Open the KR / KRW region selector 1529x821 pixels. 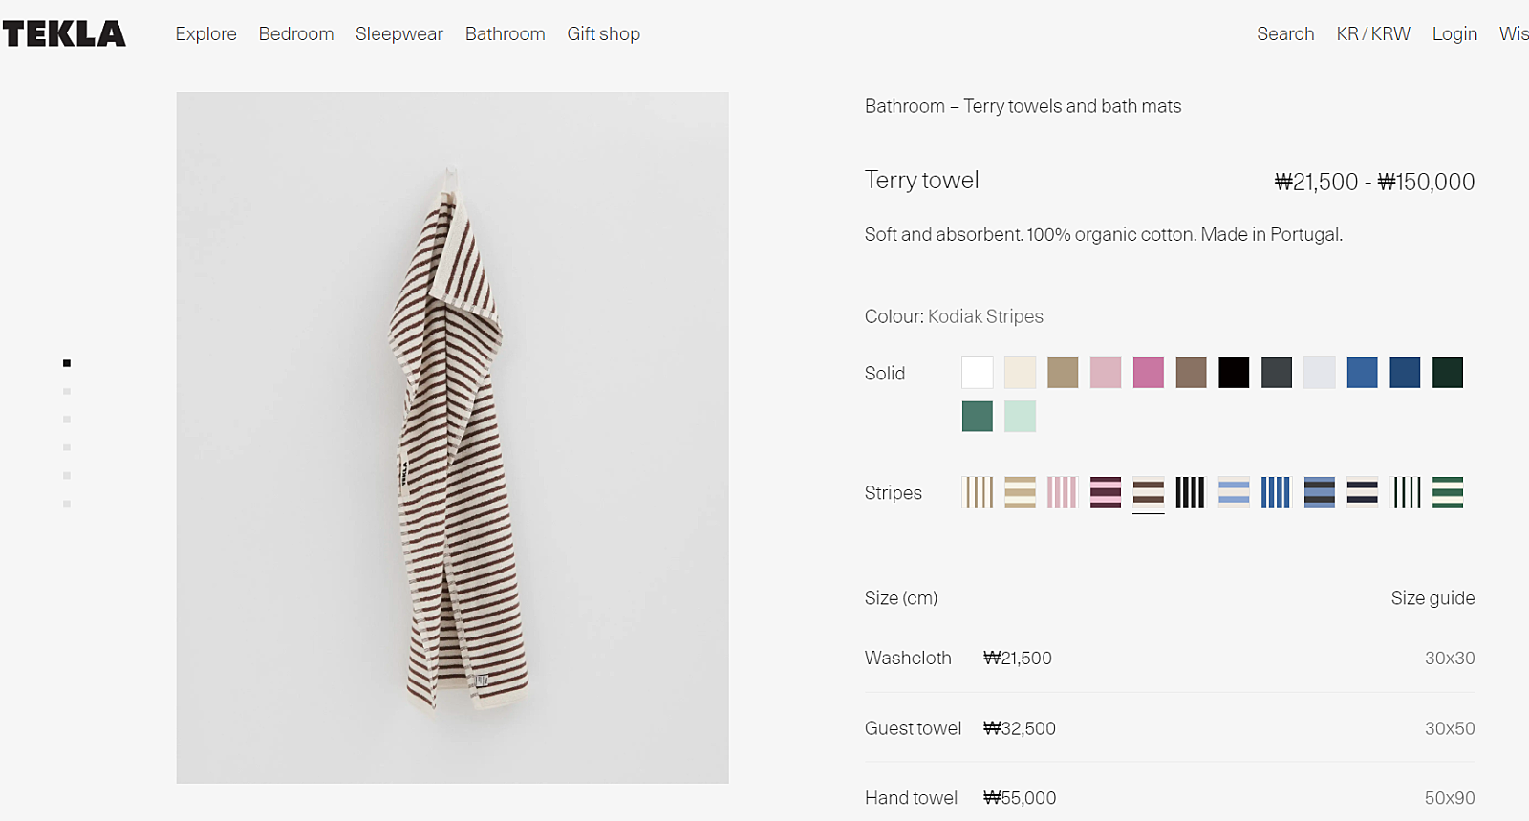click(1373, 34)
